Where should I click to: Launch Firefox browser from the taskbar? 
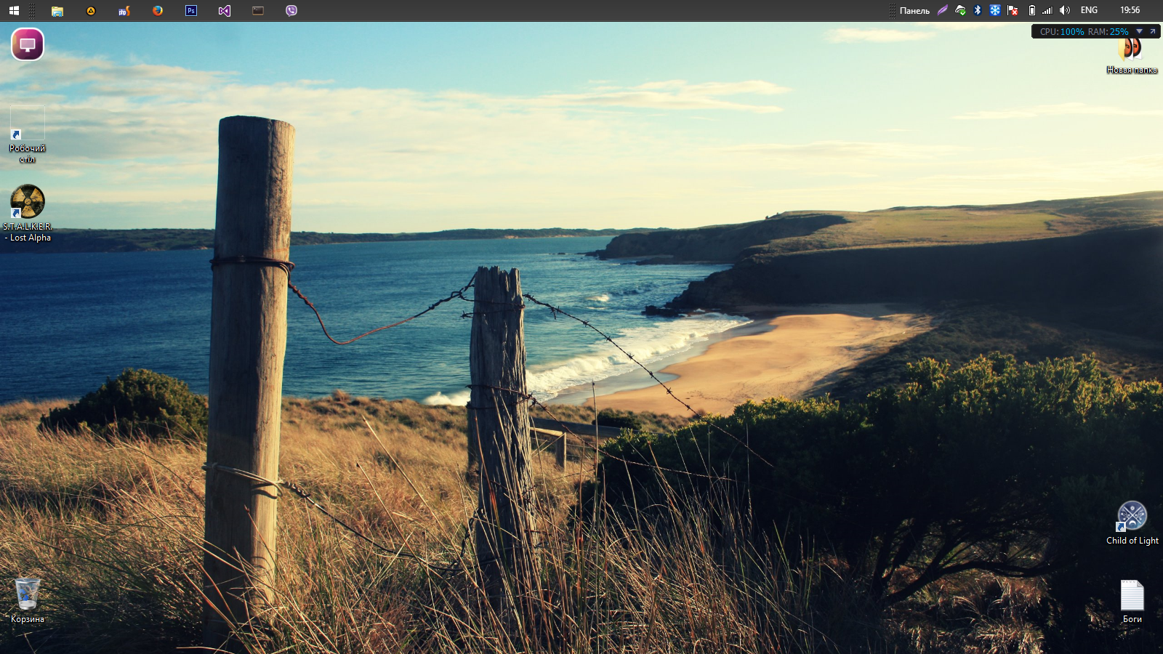click(x=158, y=10)
